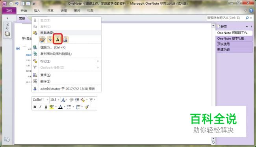Open the font color dropdown arrow
The height and width of the screenshot is (147, 256).
point(65,107)
